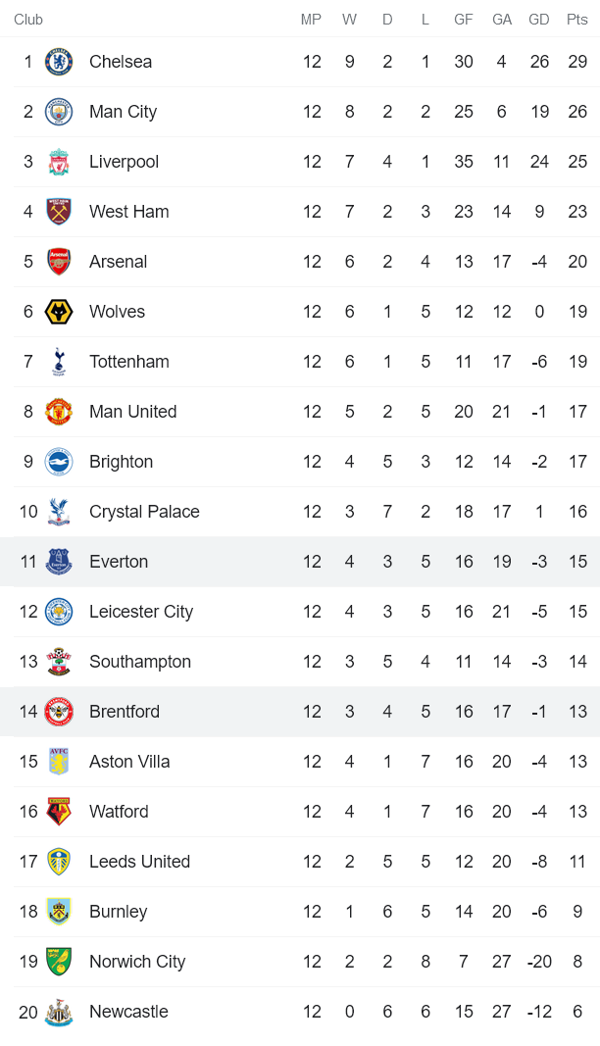Click the Chelsea club crest
600x1046 pixels.
point(59,62)
